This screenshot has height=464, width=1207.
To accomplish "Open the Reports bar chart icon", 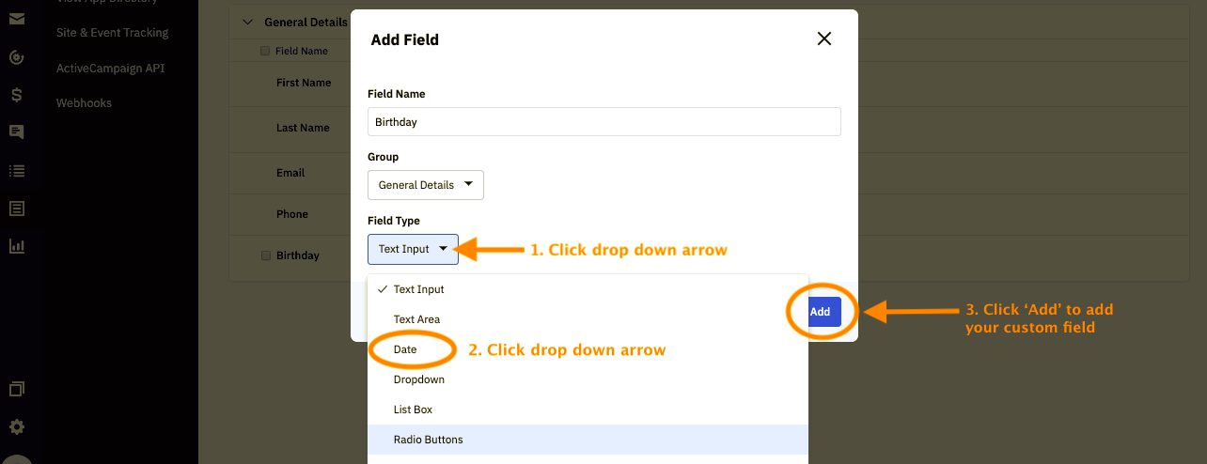I will click(16, 246).
